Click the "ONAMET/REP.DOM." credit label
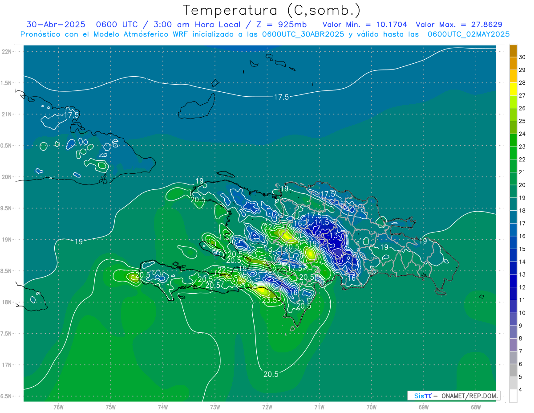 (x=469, y=396)
